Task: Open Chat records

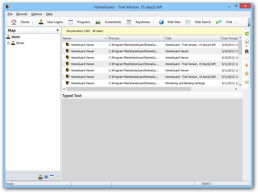Action: click(229, 22)
